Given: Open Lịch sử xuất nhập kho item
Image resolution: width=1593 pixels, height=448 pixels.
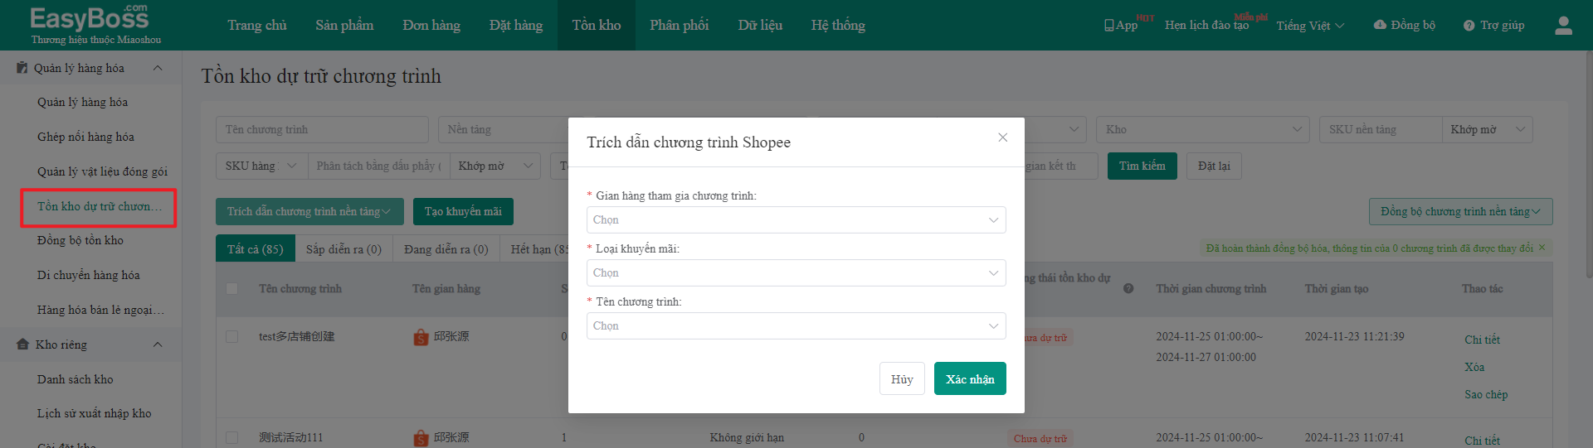Looking at the screenshot, I should (95, 413).
